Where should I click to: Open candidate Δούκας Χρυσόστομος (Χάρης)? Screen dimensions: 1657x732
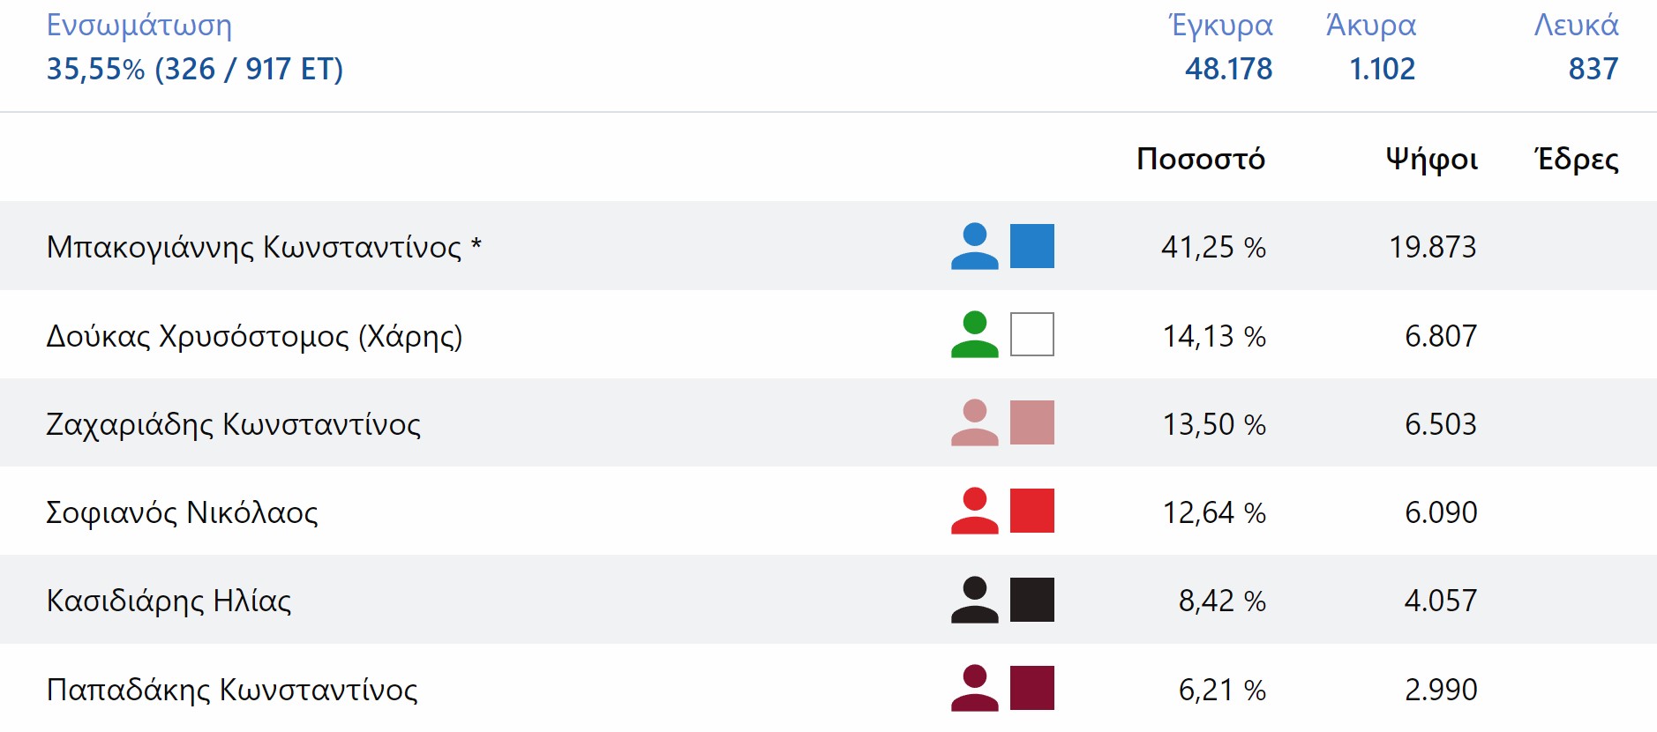point(254,336)
